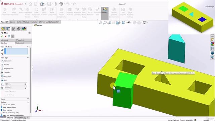Click the Bill of Materials tool
Image resolution: width=215 pixels, height=121 pixels.
click(90, 11)
